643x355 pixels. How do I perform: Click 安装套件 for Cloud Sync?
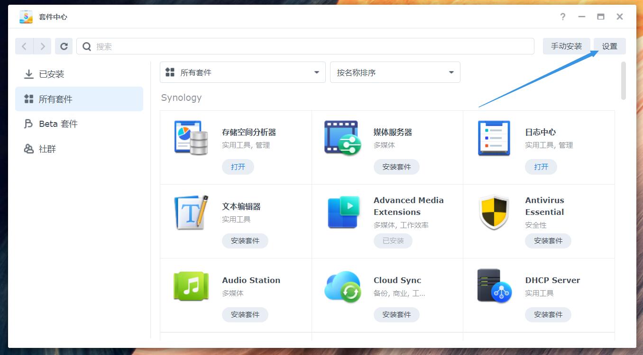396,314
